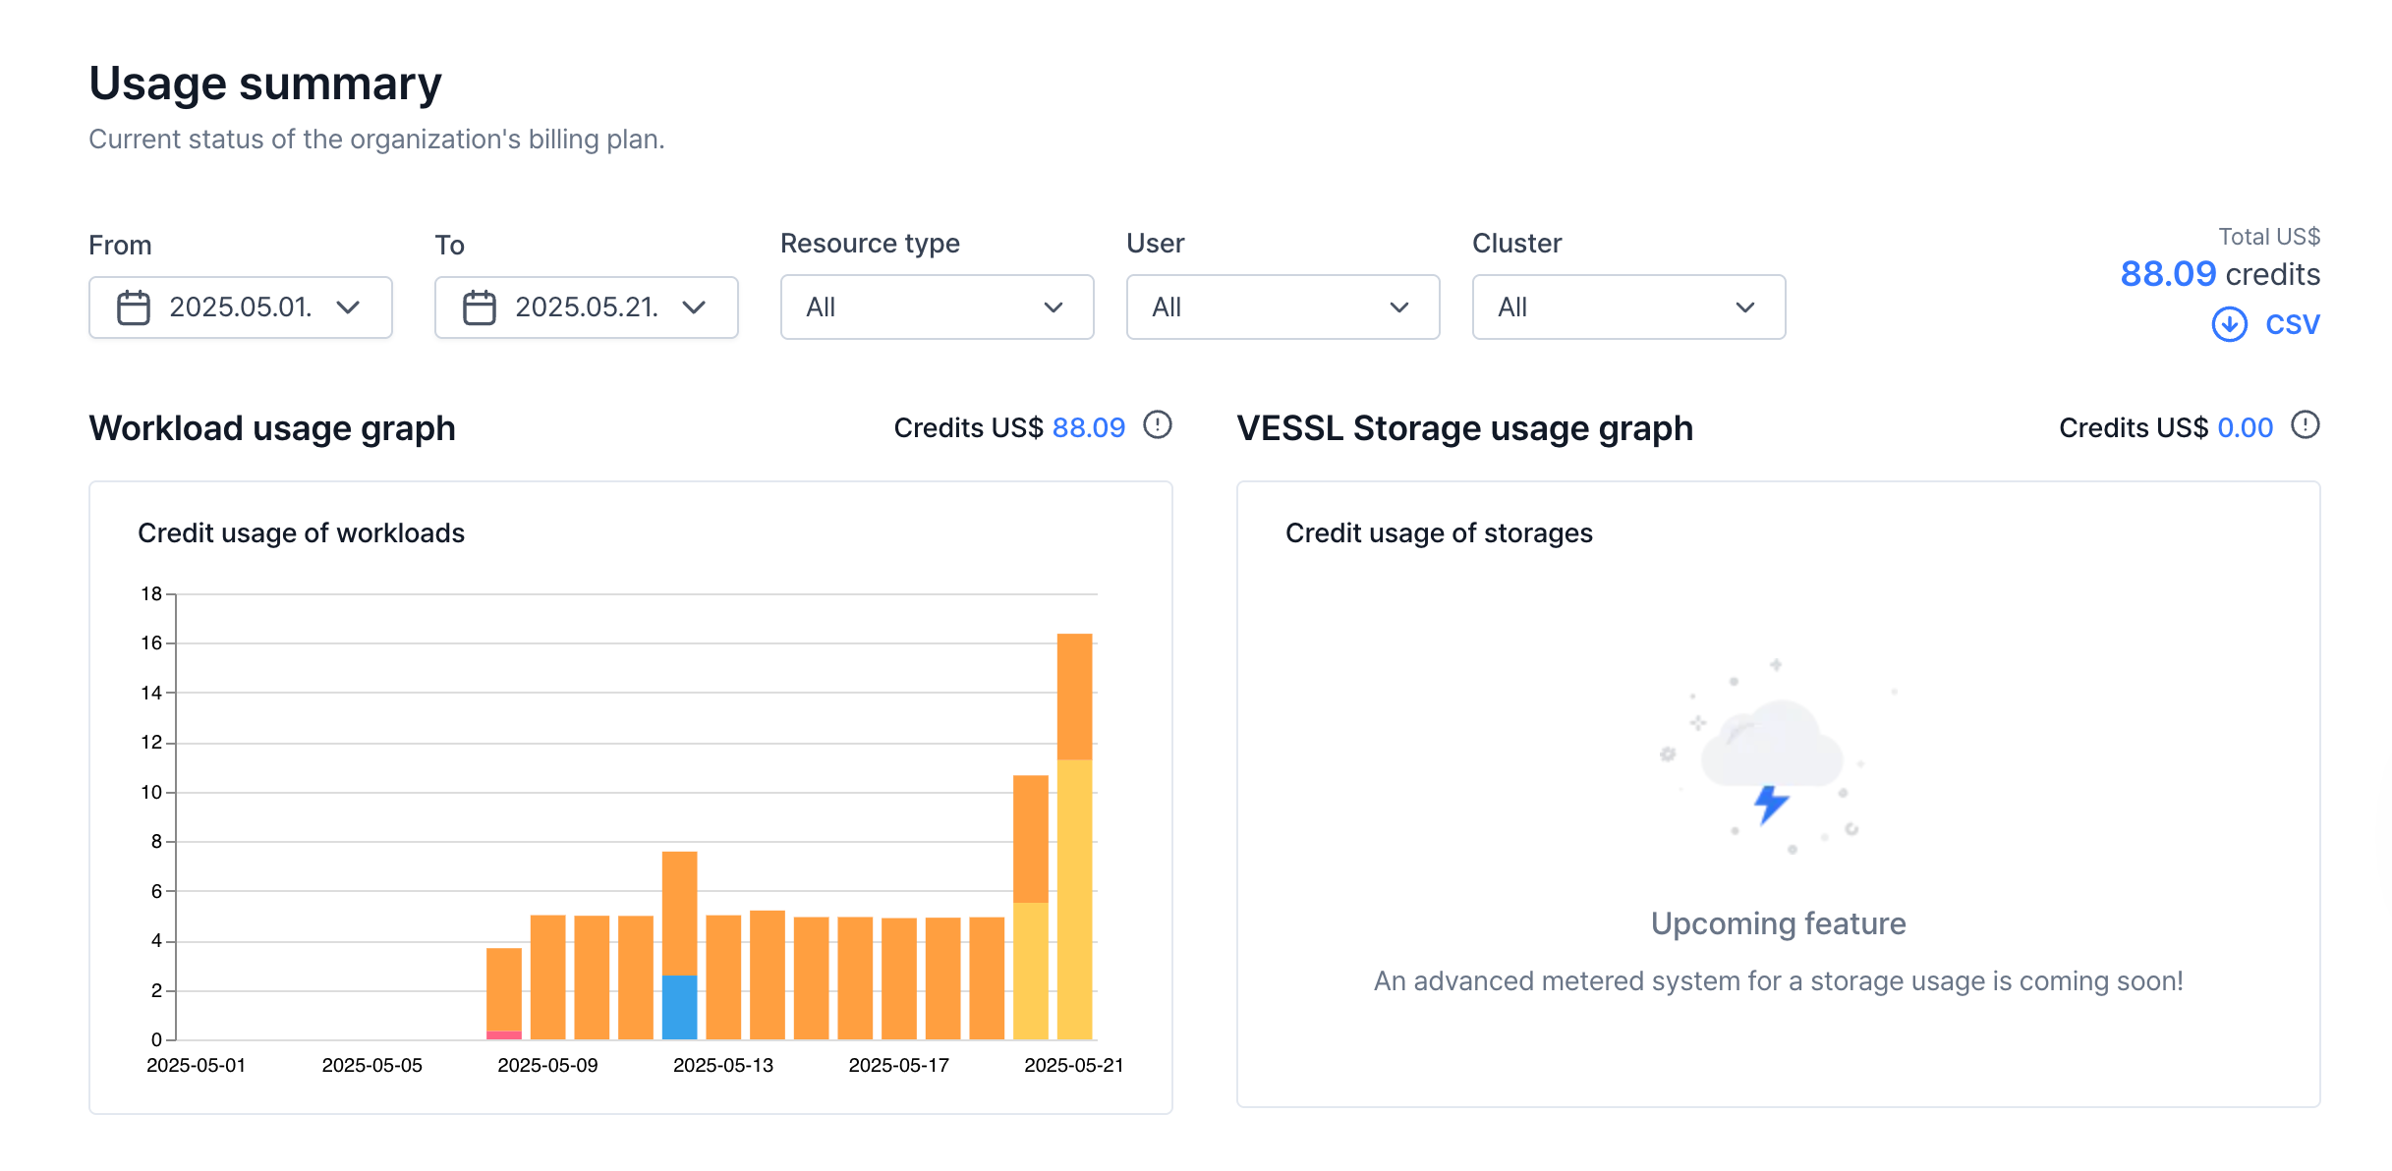2392x1171 pixels.
Task: Open the Cluster filter dropdown
Action: 1628,307
